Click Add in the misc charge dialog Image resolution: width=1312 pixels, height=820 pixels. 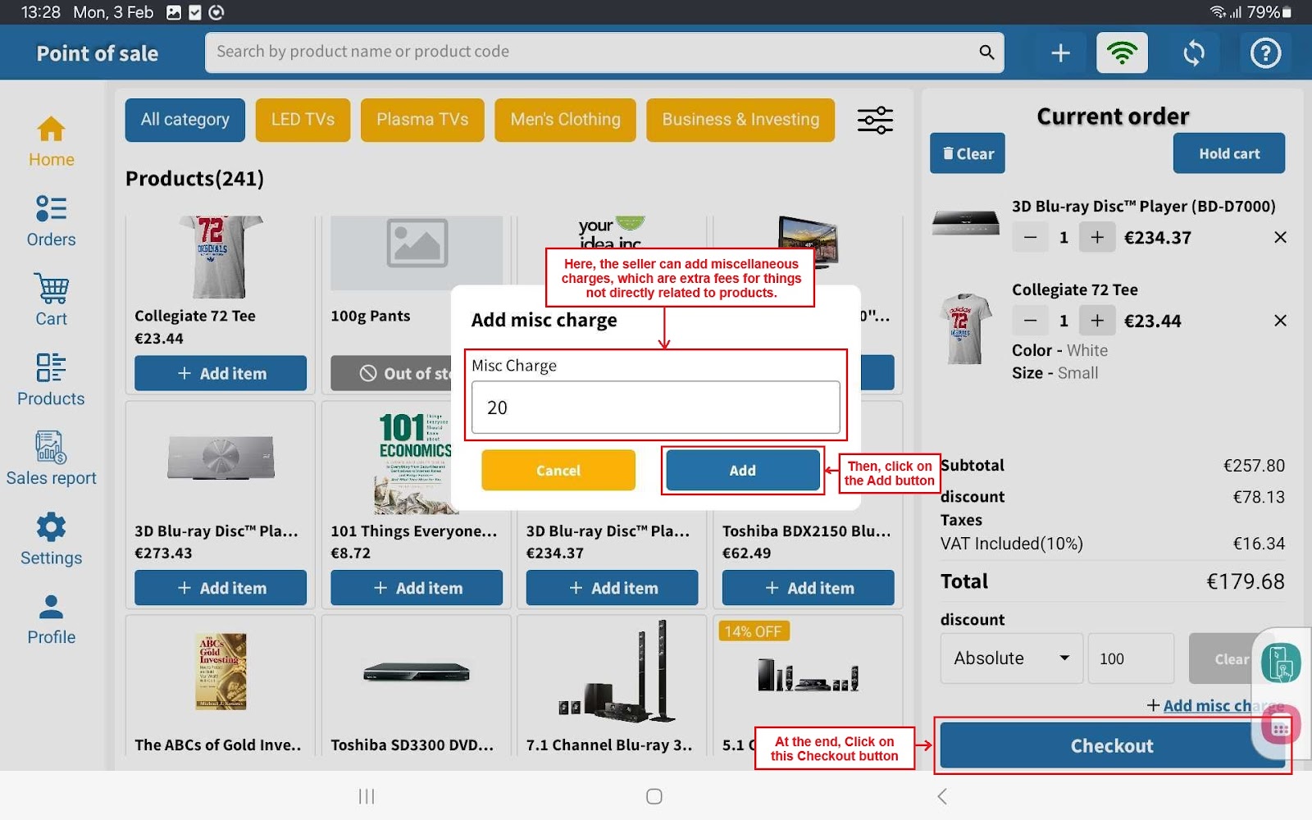[x=742, y=471]
